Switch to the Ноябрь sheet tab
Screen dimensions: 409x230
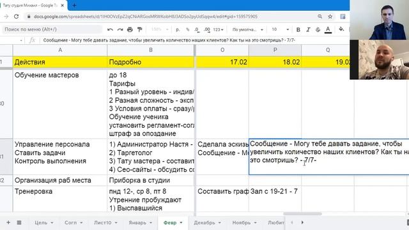click(242, 223)
